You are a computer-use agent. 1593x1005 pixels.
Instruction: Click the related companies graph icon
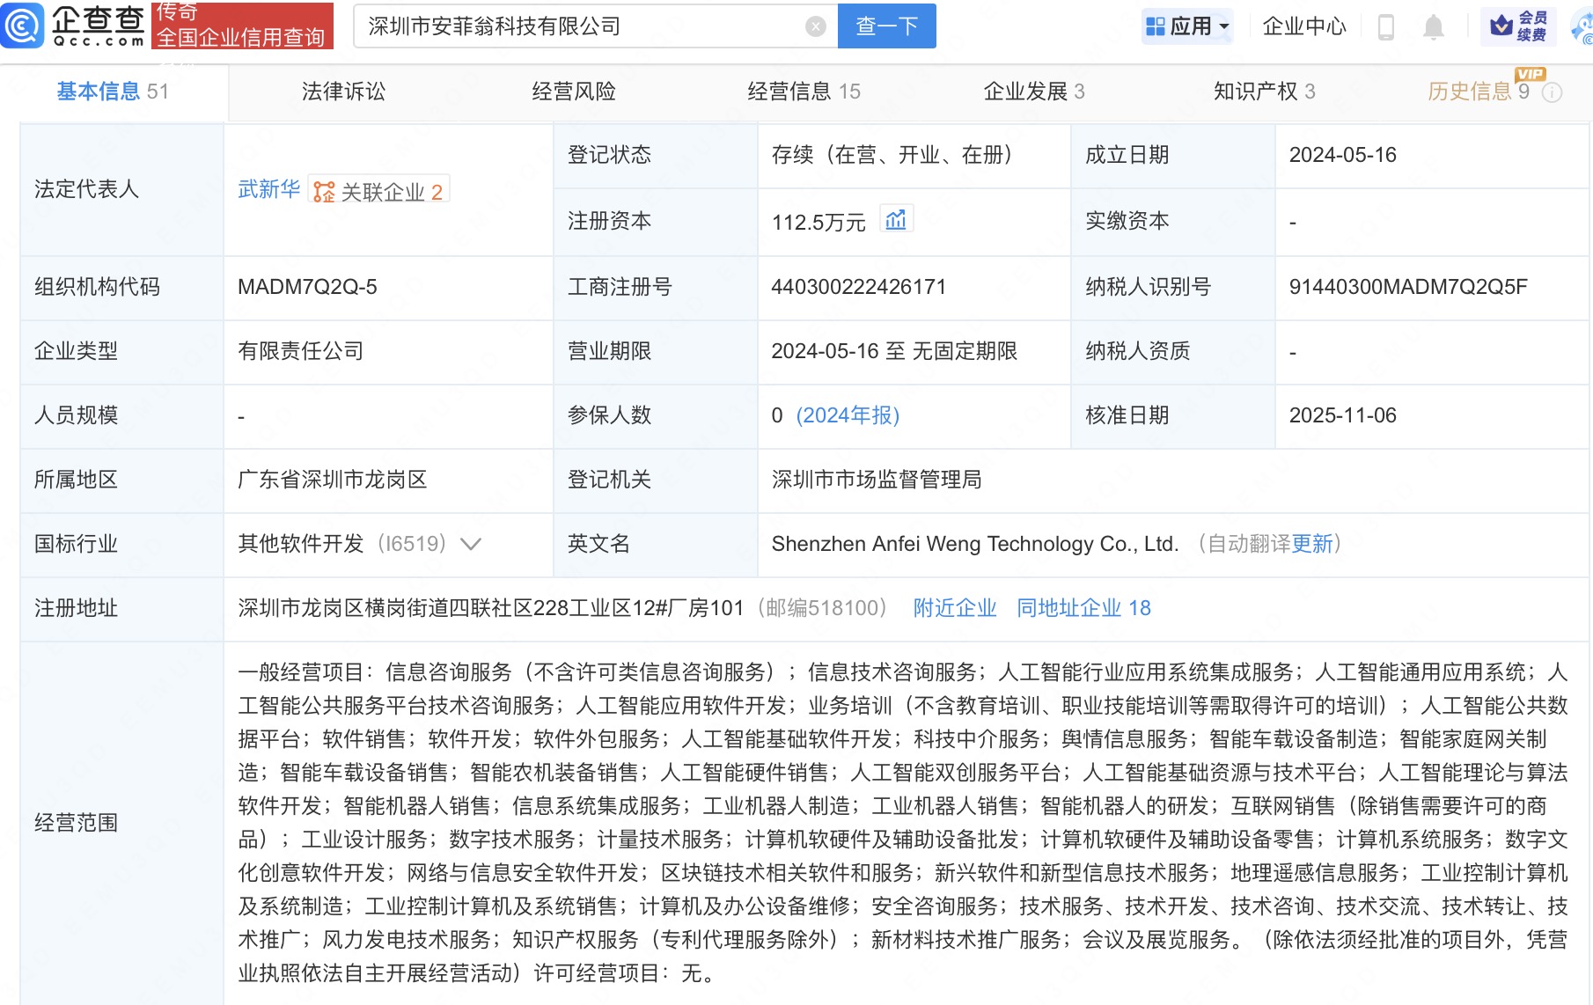click(x=324, y=192)
